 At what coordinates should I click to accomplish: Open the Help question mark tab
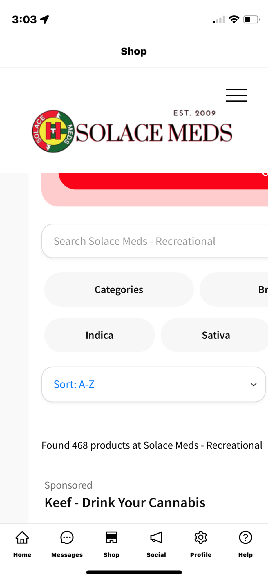(x=245, y=544)
